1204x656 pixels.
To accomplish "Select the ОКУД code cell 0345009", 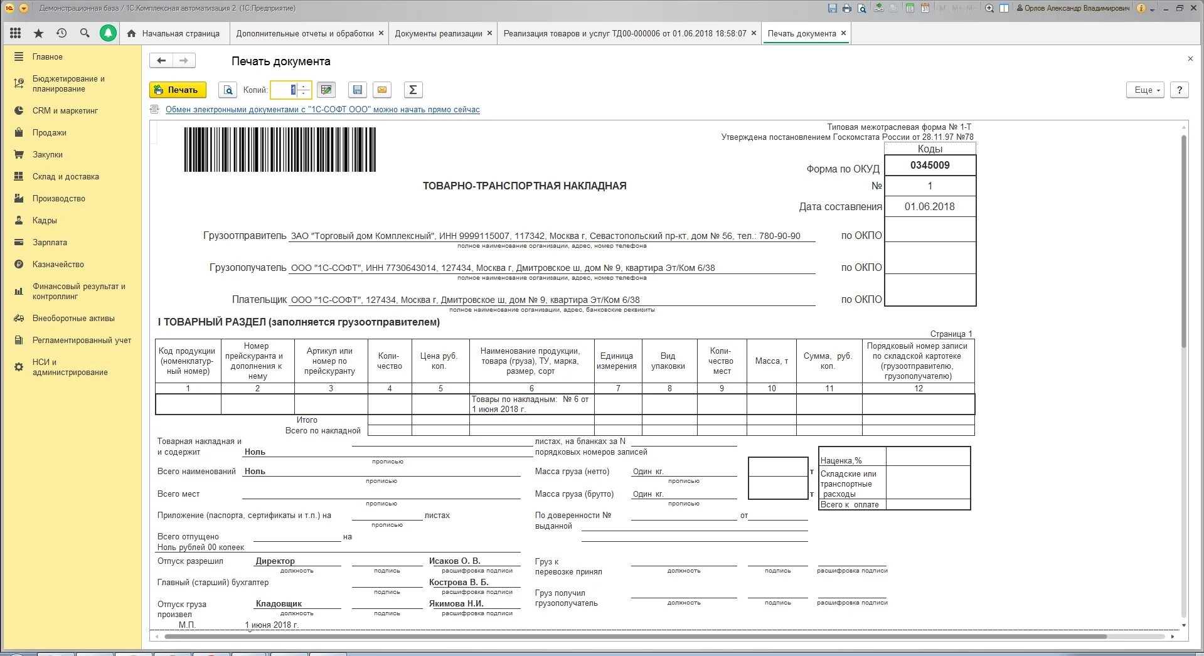I will [930, 166].
